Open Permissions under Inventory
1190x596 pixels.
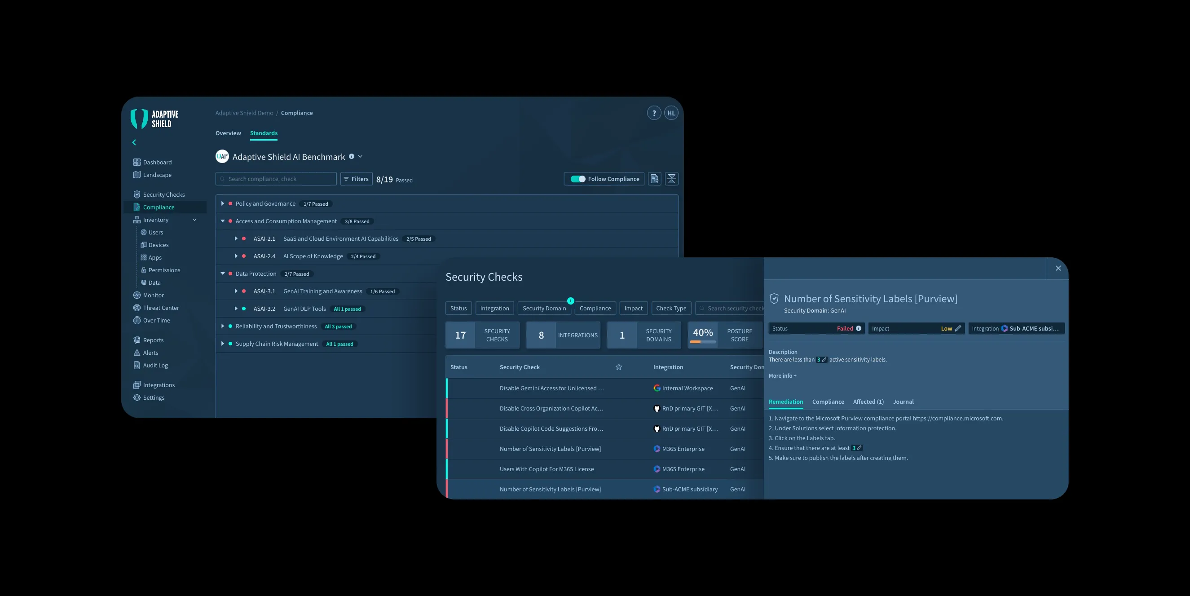pyautogui.click(x=160, y=270)
